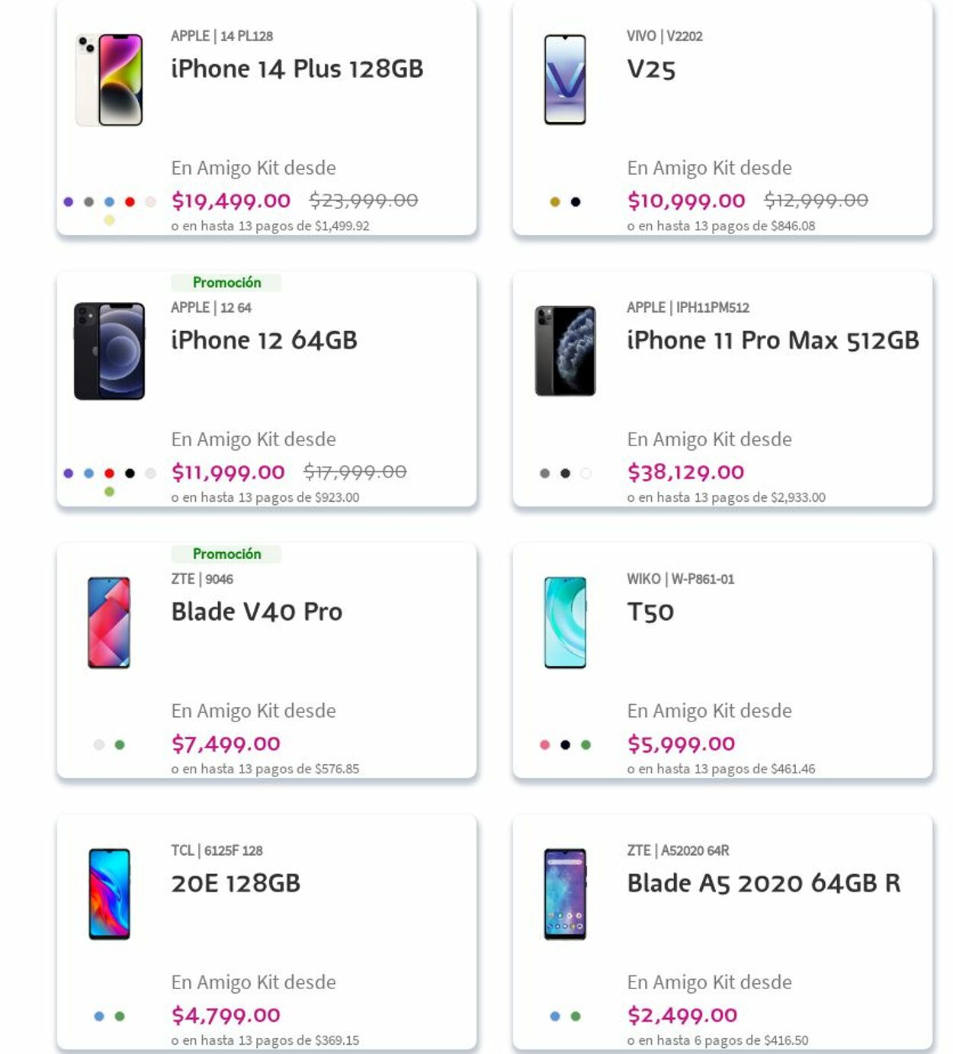Click the Blade V40 Pro product title
Viewport: 953px width, 1054px height.
(256, 611)
